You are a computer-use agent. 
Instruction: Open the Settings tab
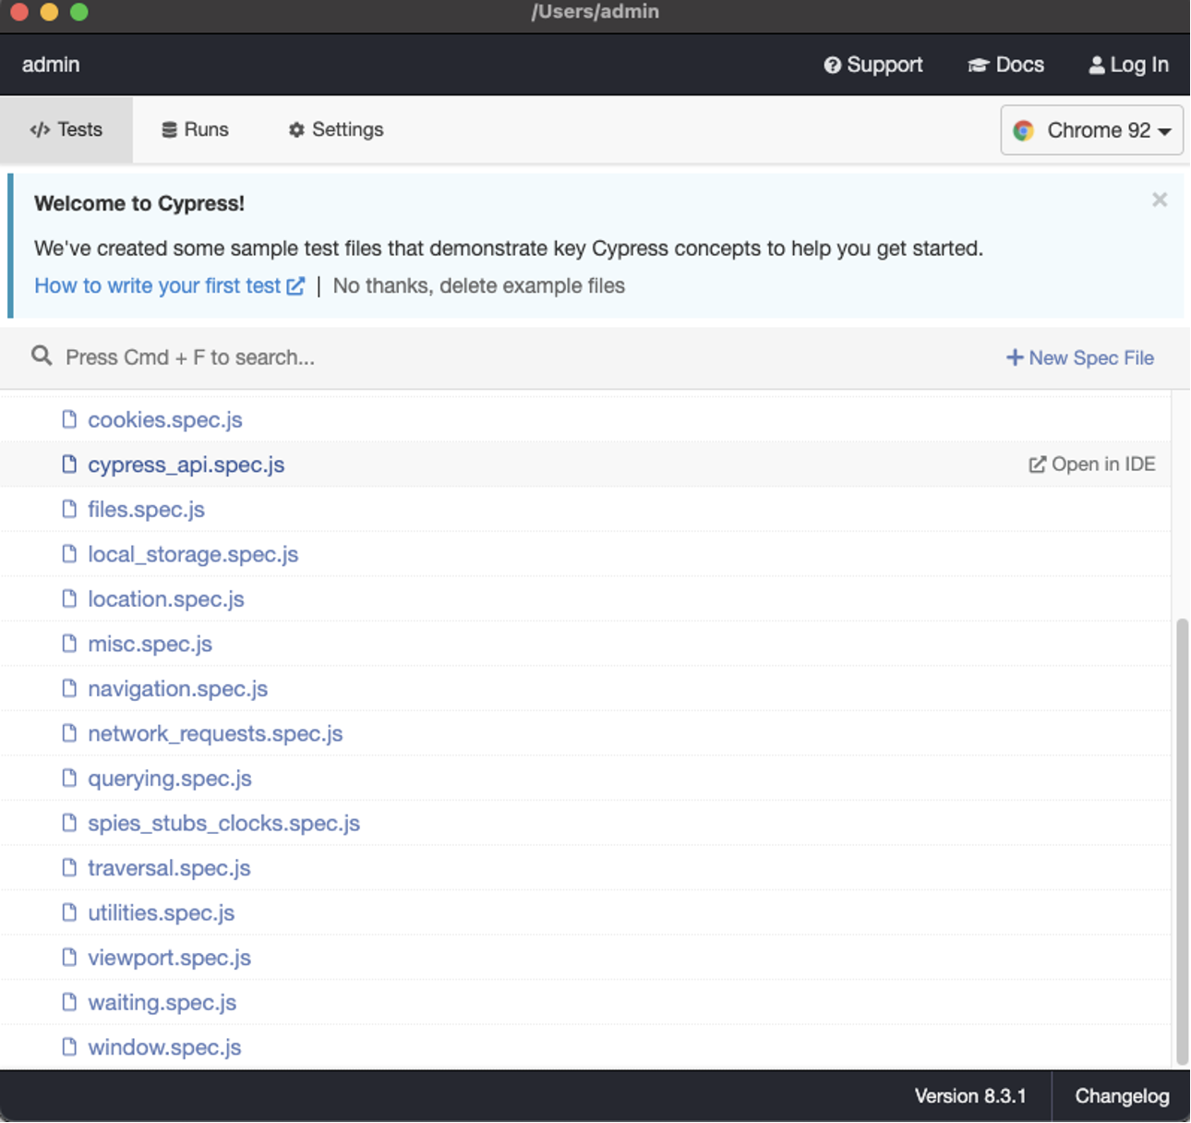click(335, 129)
